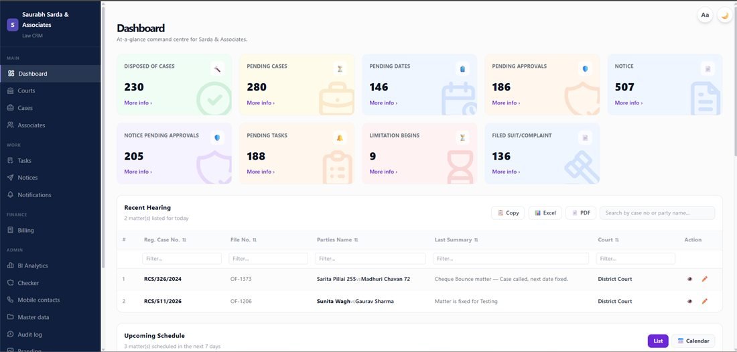Open the Courts menu item
Screen dimensions: 737x352
[x=50, y=91]
